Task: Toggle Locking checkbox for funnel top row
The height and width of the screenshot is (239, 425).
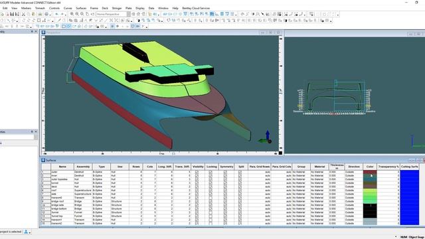Action: (211, 216)
